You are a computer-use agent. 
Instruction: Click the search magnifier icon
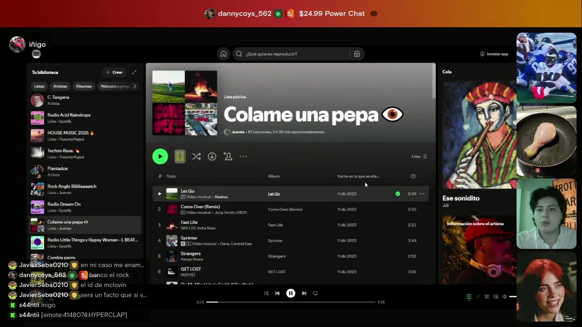coord(239,54)
